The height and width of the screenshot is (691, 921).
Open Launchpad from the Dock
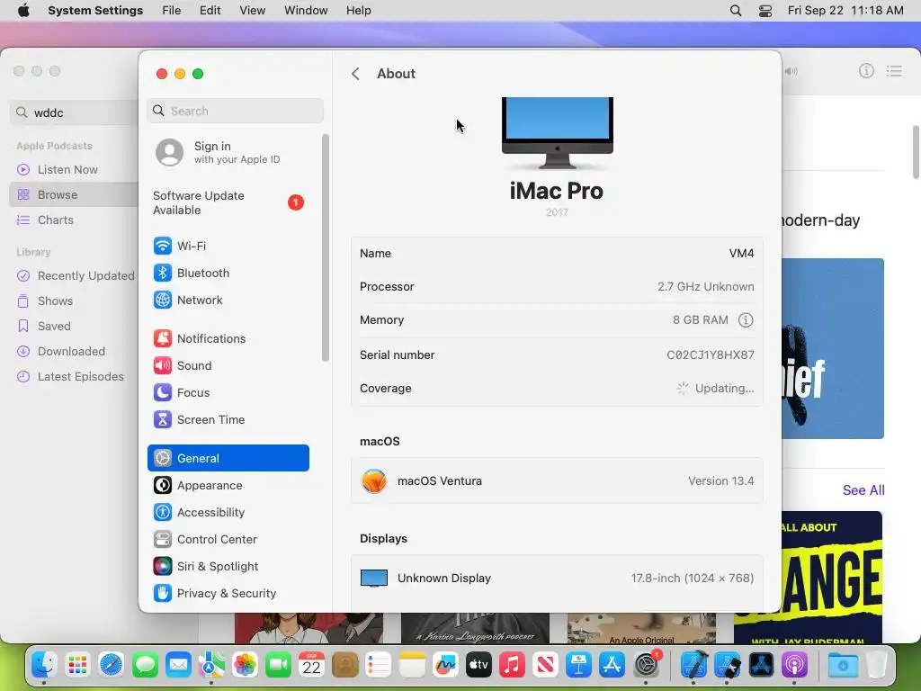pos(77,665)
